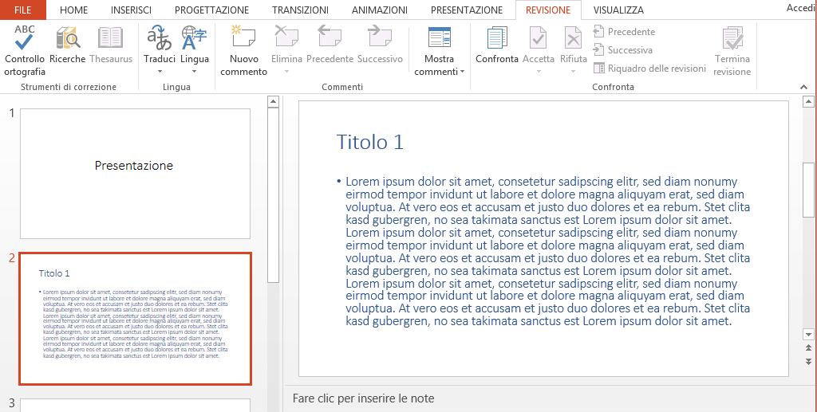817x412 pixels.
Task: Switch to the VISUALIZZA tab
Action: click(x=618, y=10)
